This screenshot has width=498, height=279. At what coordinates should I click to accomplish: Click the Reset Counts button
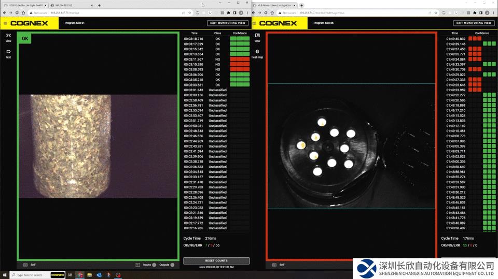(216, 261)
